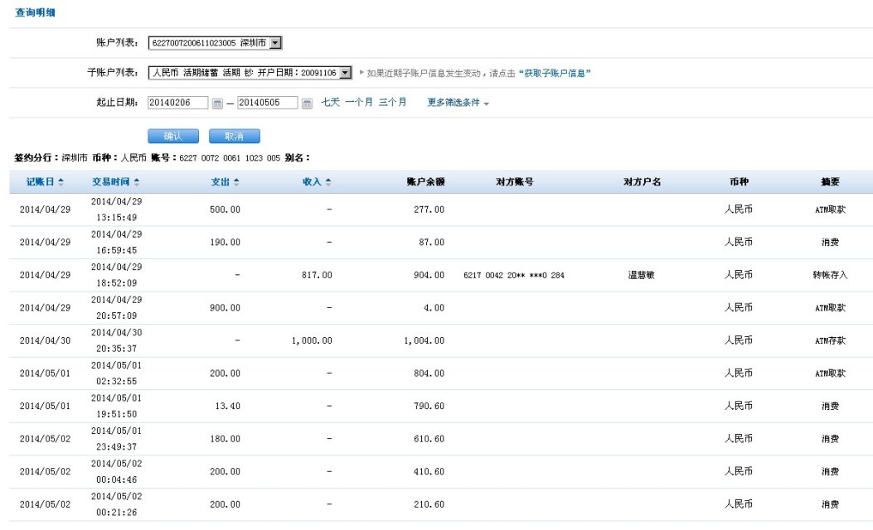The image size is (873, 530).
Task: Open the start date calendar picker icon
Action: (x=218, y=104)
